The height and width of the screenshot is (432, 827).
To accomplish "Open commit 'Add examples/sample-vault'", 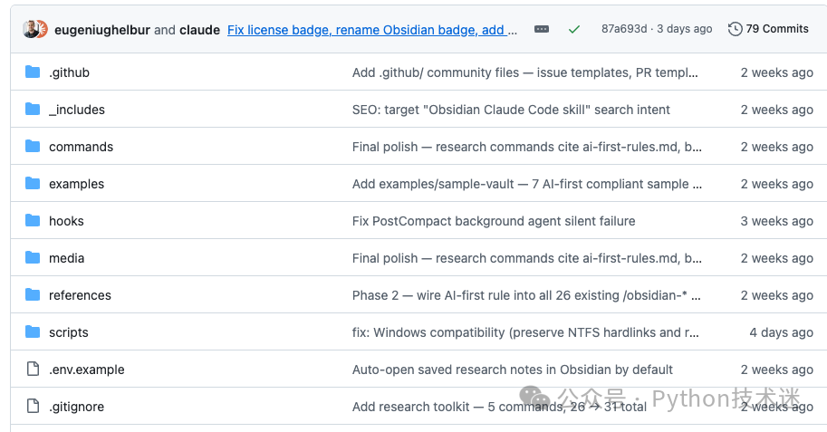I will (x=527, y=184).
